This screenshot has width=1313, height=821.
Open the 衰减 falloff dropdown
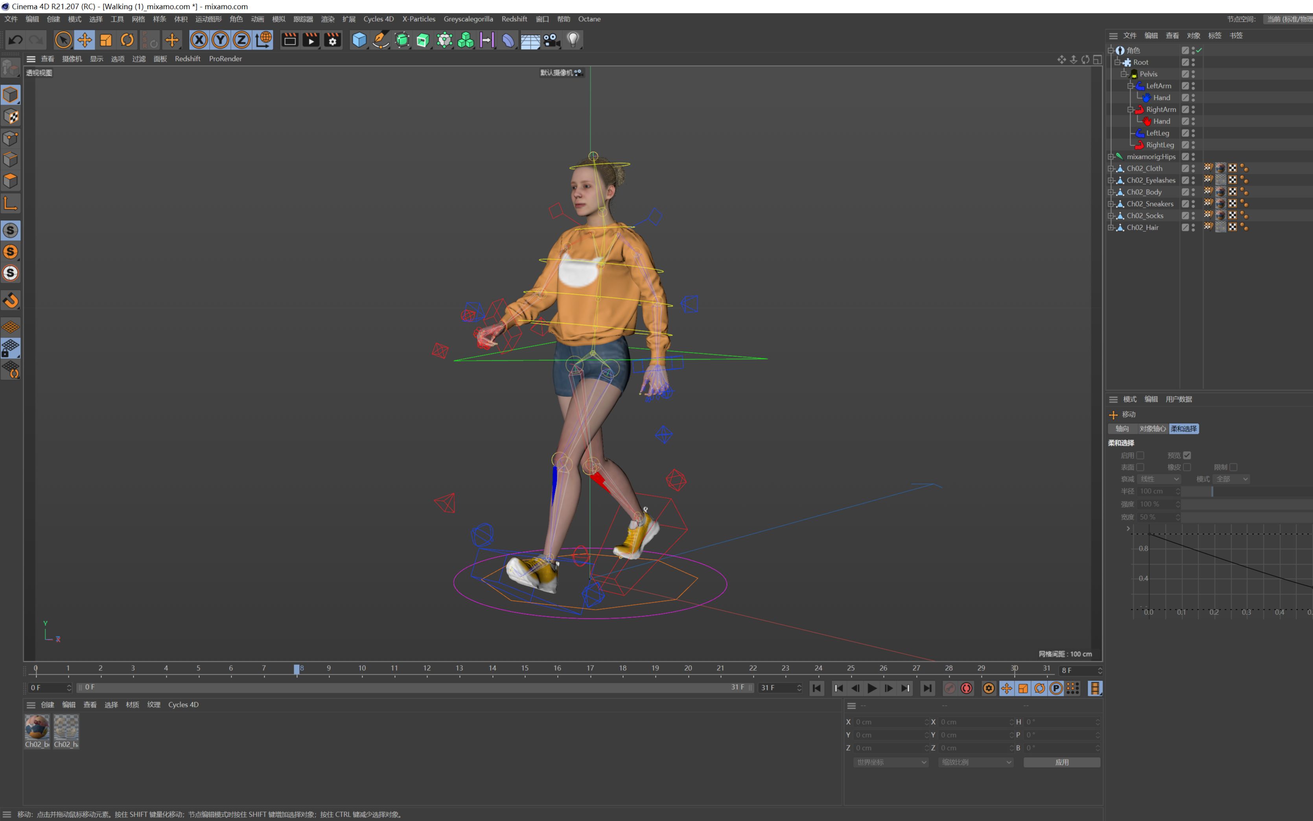click(1158, 479)
